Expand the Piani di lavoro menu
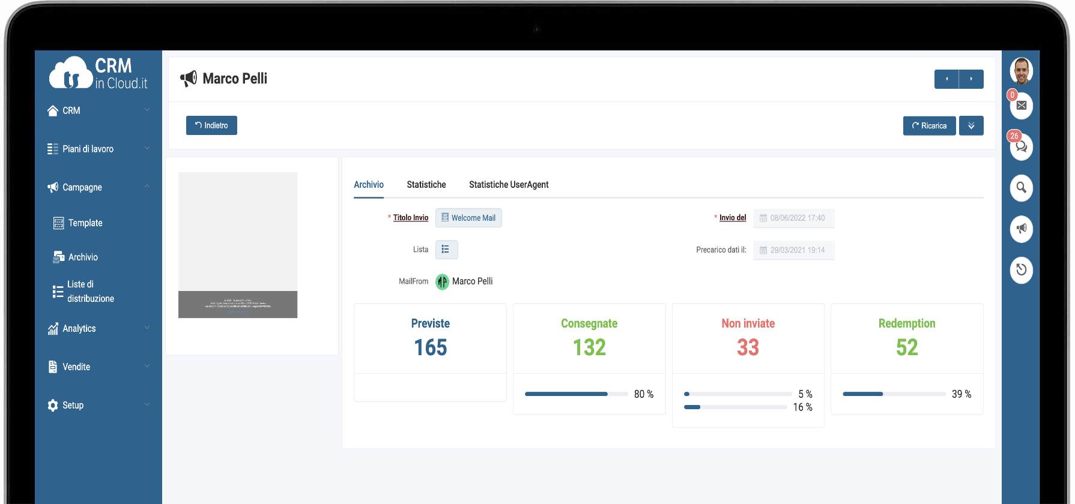Viewport: 1075px width, 504px height. (x=98, y=149)
